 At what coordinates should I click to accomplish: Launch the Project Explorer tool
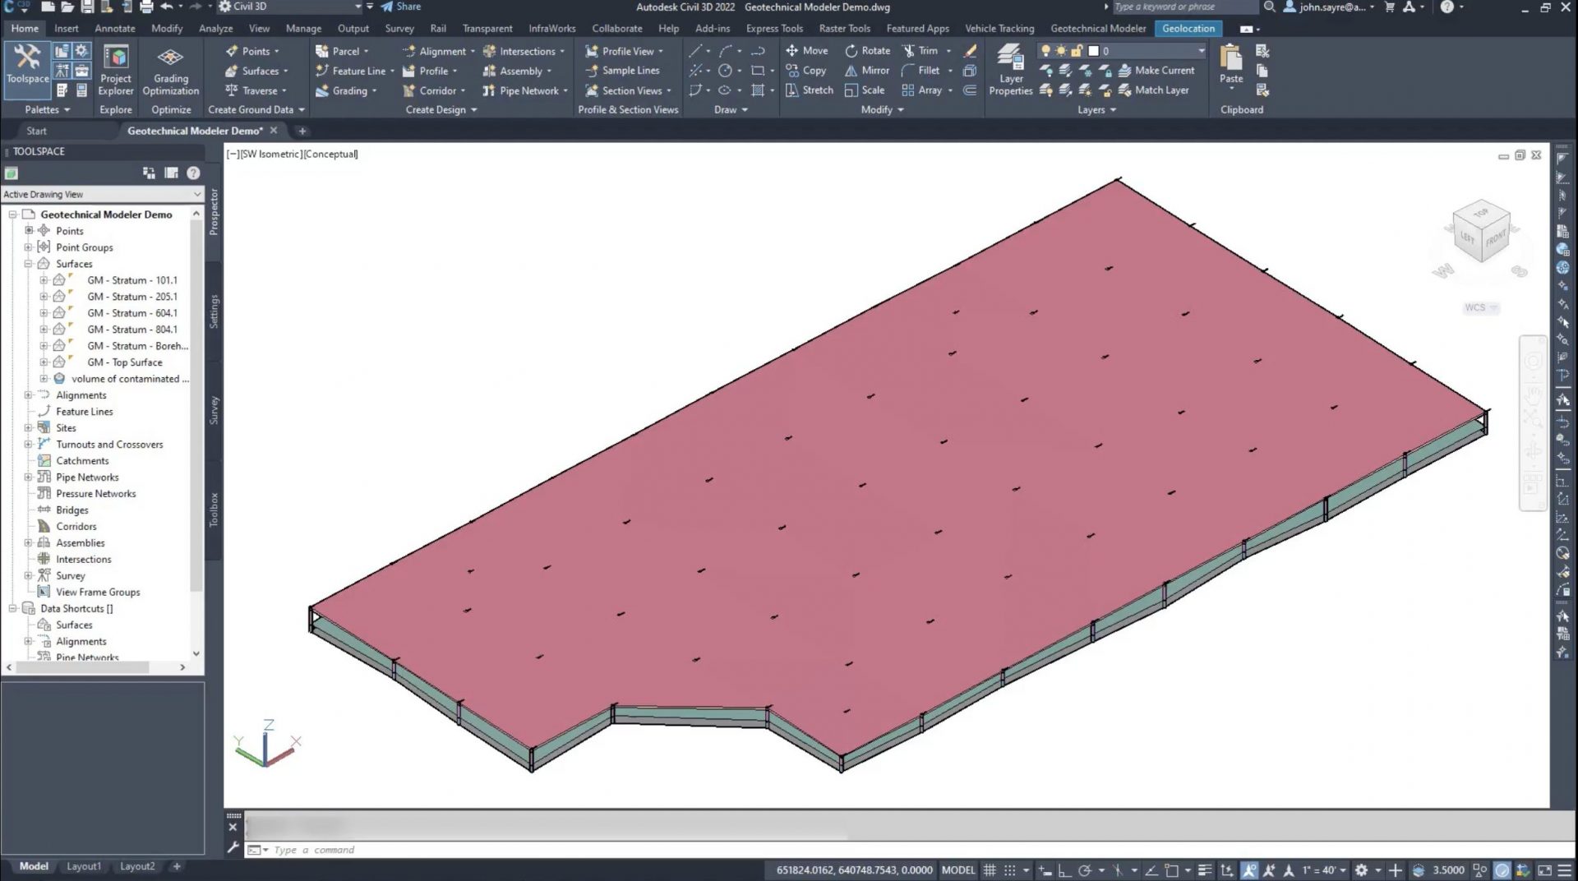(x=116, y=70)
